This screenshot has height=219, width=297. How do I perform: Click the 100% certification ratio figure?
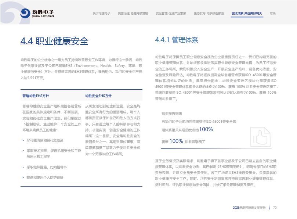click(x=206, y=129)
